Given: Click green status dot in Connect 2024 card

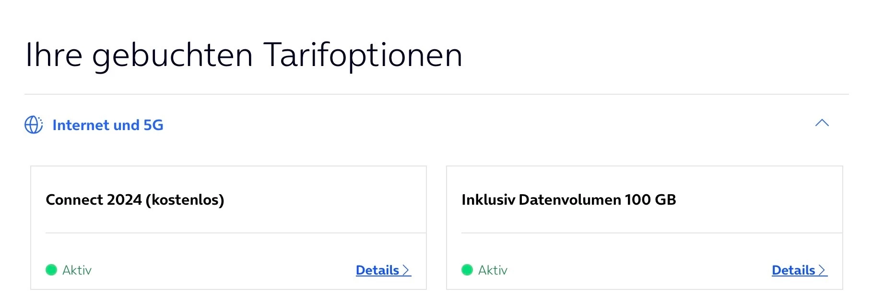Looking at the screenshot, I should coord(51,270).
